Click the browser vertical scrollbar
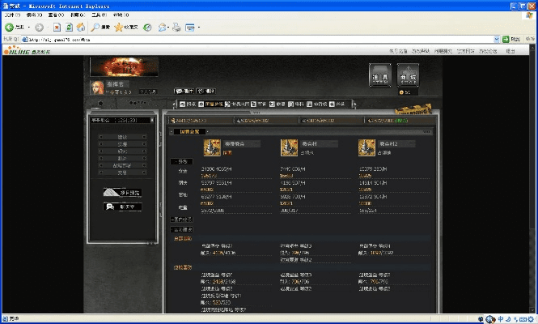538x324 pixels. point(532,179)
